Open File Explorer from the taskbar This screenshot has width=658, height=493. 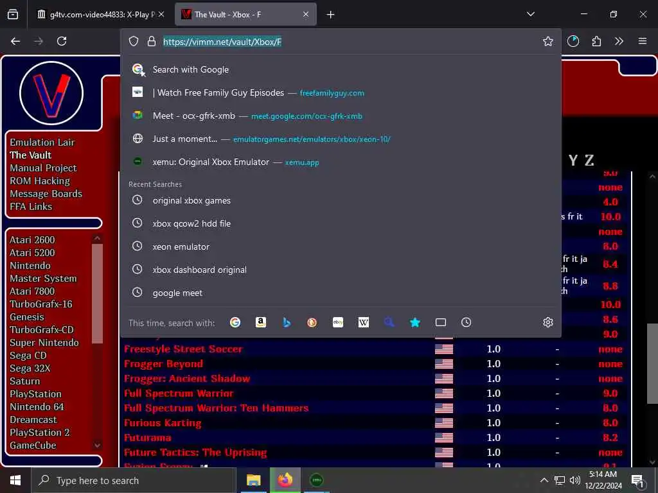[253, 480]
